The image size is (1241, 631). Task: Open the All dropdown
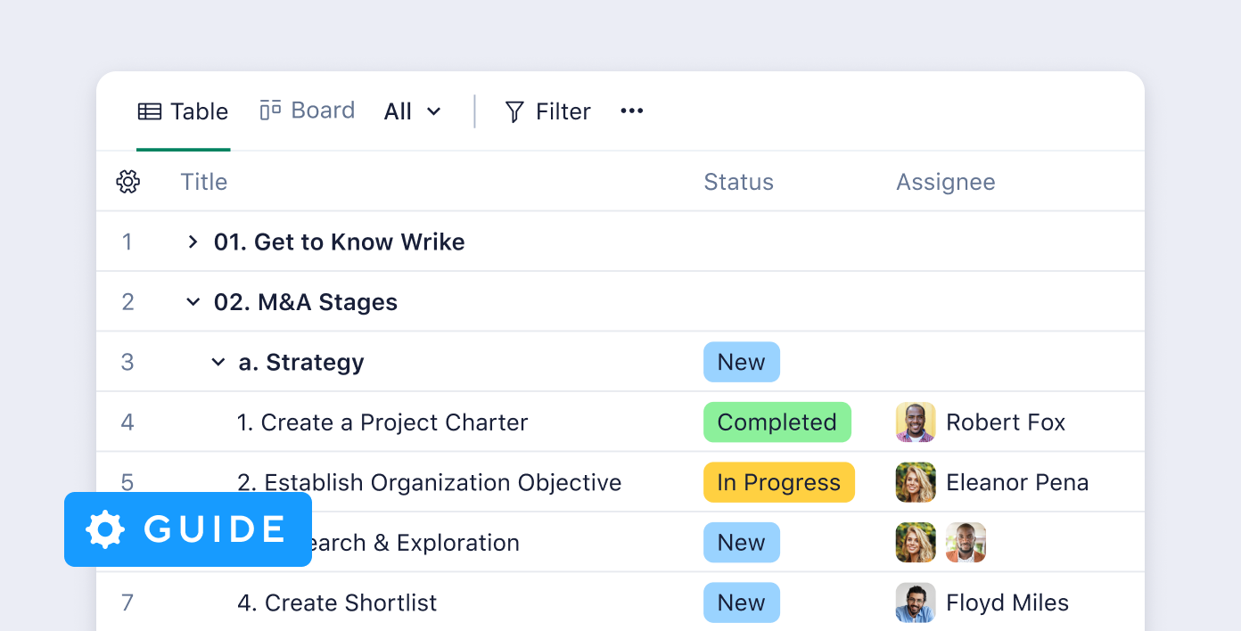(x=413, y=111)
